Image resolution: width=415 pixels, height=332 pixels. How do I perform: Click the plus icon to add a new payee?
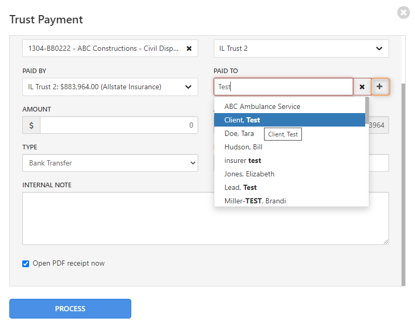click(381, 87)
